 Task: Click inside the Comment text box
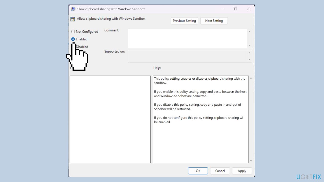pos(187,38)
